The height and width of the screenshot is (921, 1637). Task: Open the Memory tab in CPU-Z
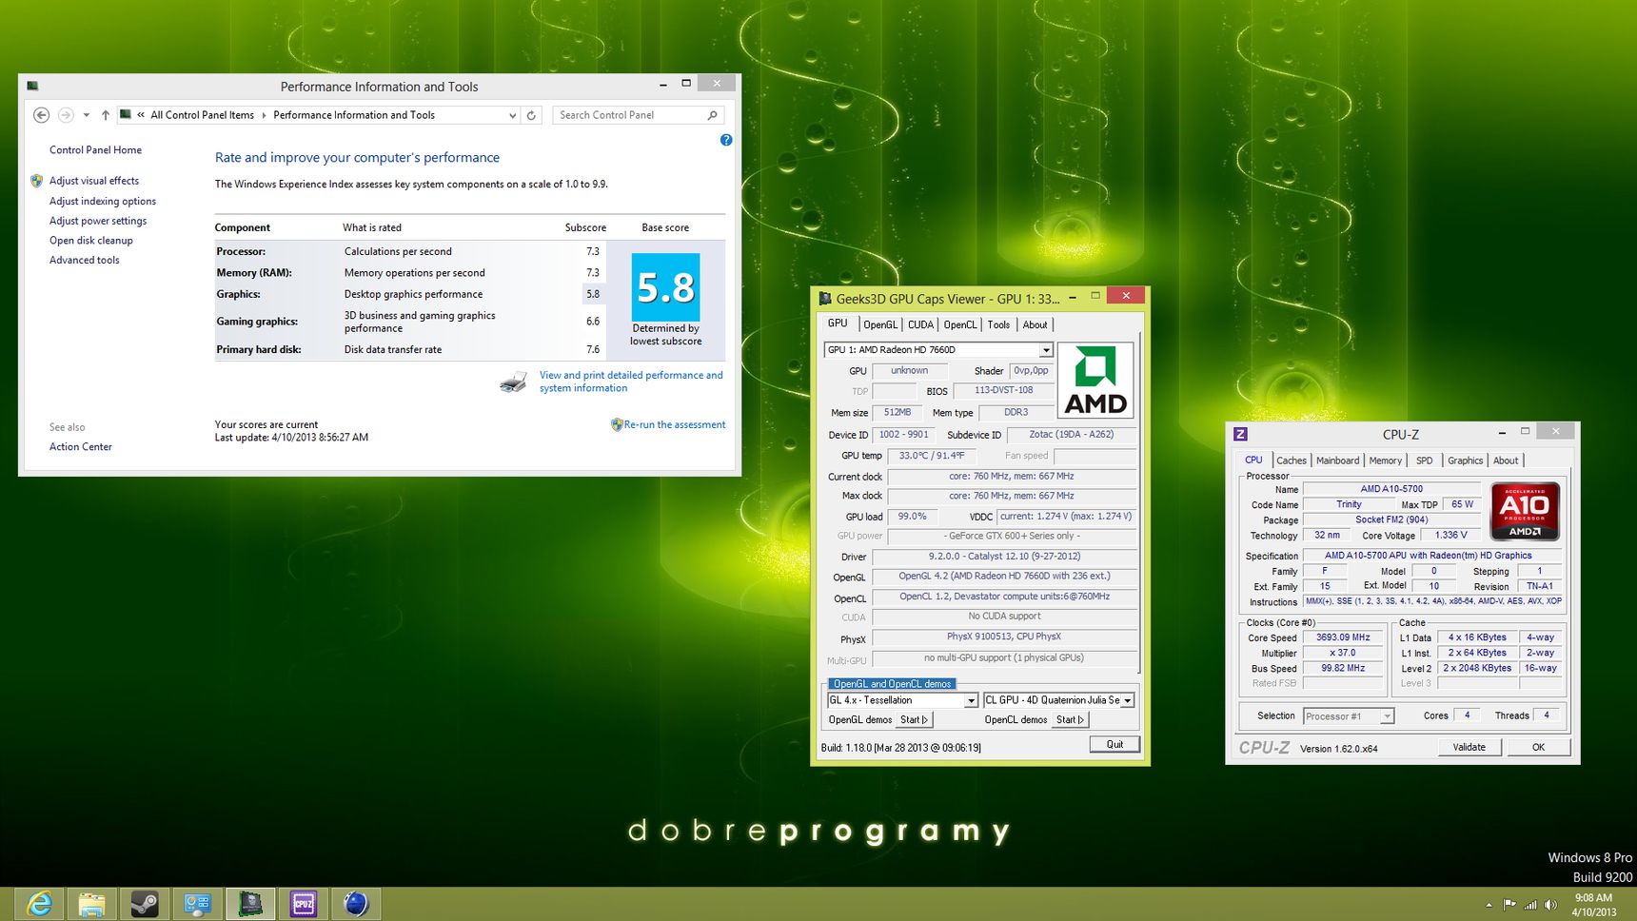1385,460
